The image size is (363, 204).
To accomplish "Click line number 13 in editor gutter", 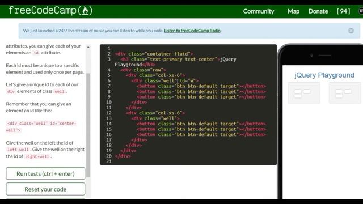I will click(109, 118).
